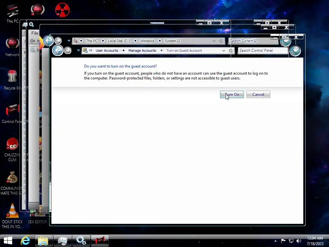Switch to the gears taskbar app
Screen dimensions: 329x247
[x=81, y=241]
